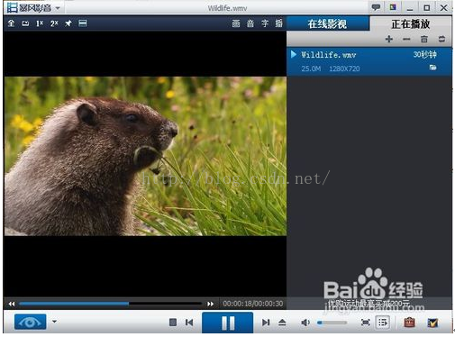This screenshot has height=337, width=455.
Task: Toggle the playlist panel button
Action: tap(383, 323)
